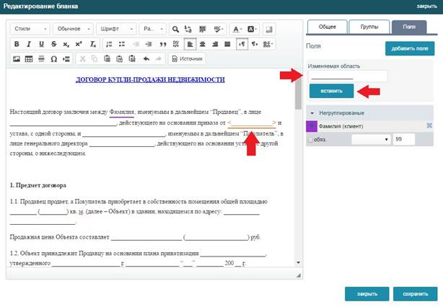
Task: Open the find (magnifier) tool
Action: tap(175, 30)
